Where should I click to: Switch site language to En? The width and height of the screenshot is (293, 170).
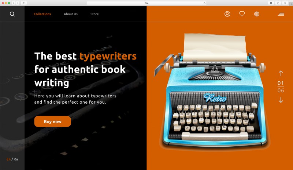point(8,159)
